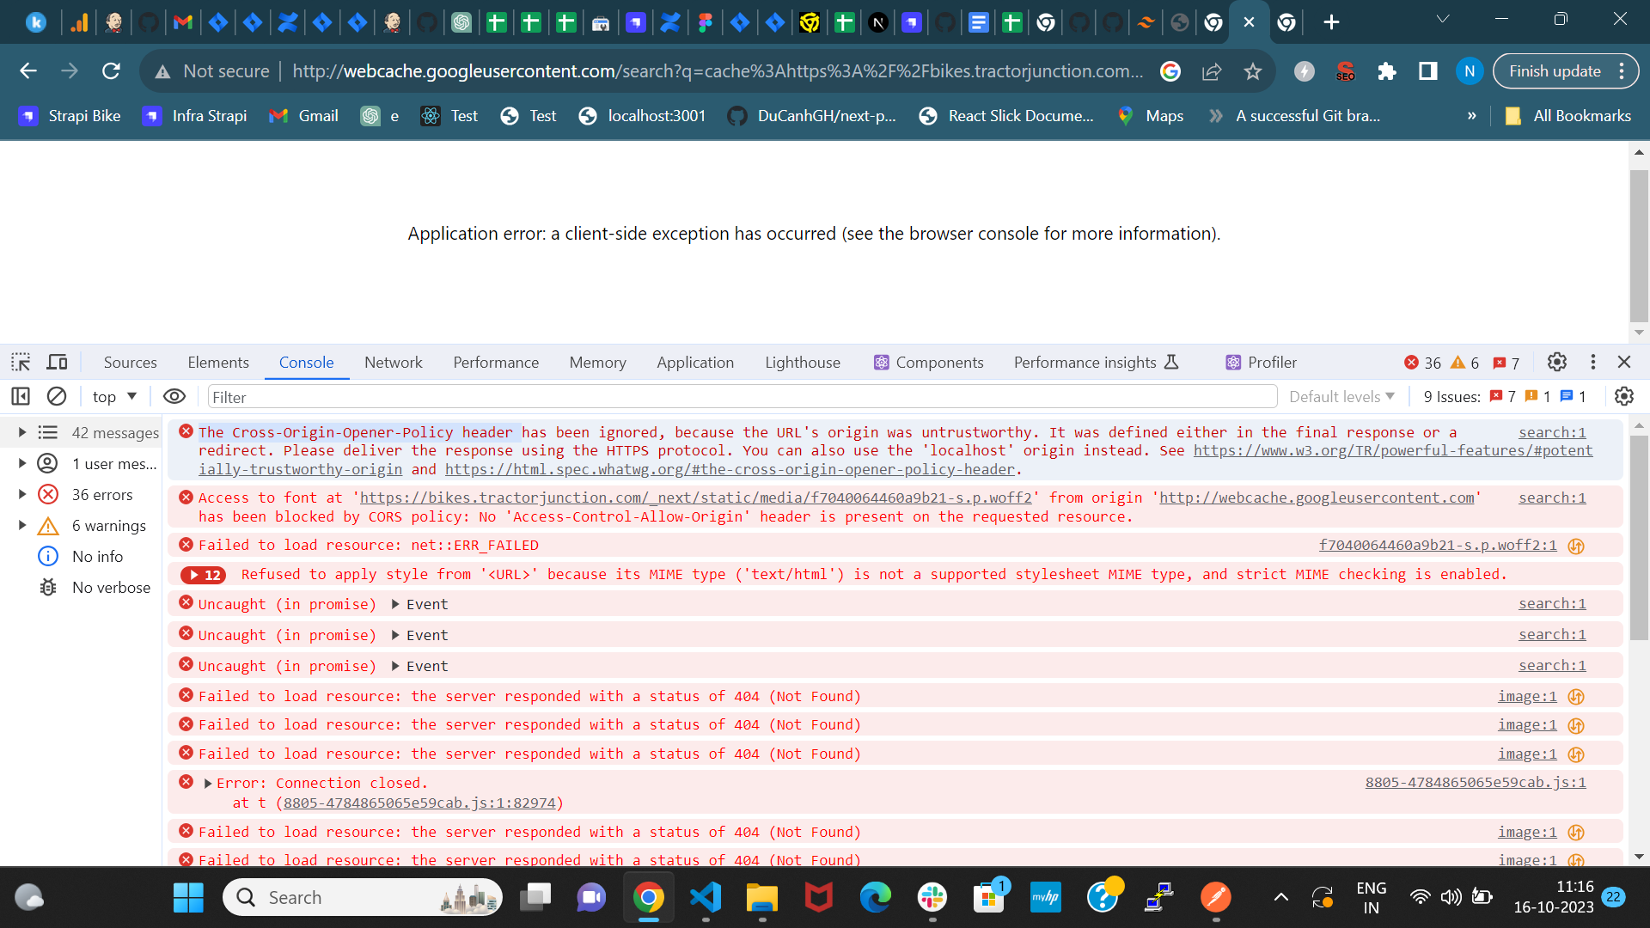Select the inspect element tool
This screenshot has width=1650, height=928.
tap(20, 362)
